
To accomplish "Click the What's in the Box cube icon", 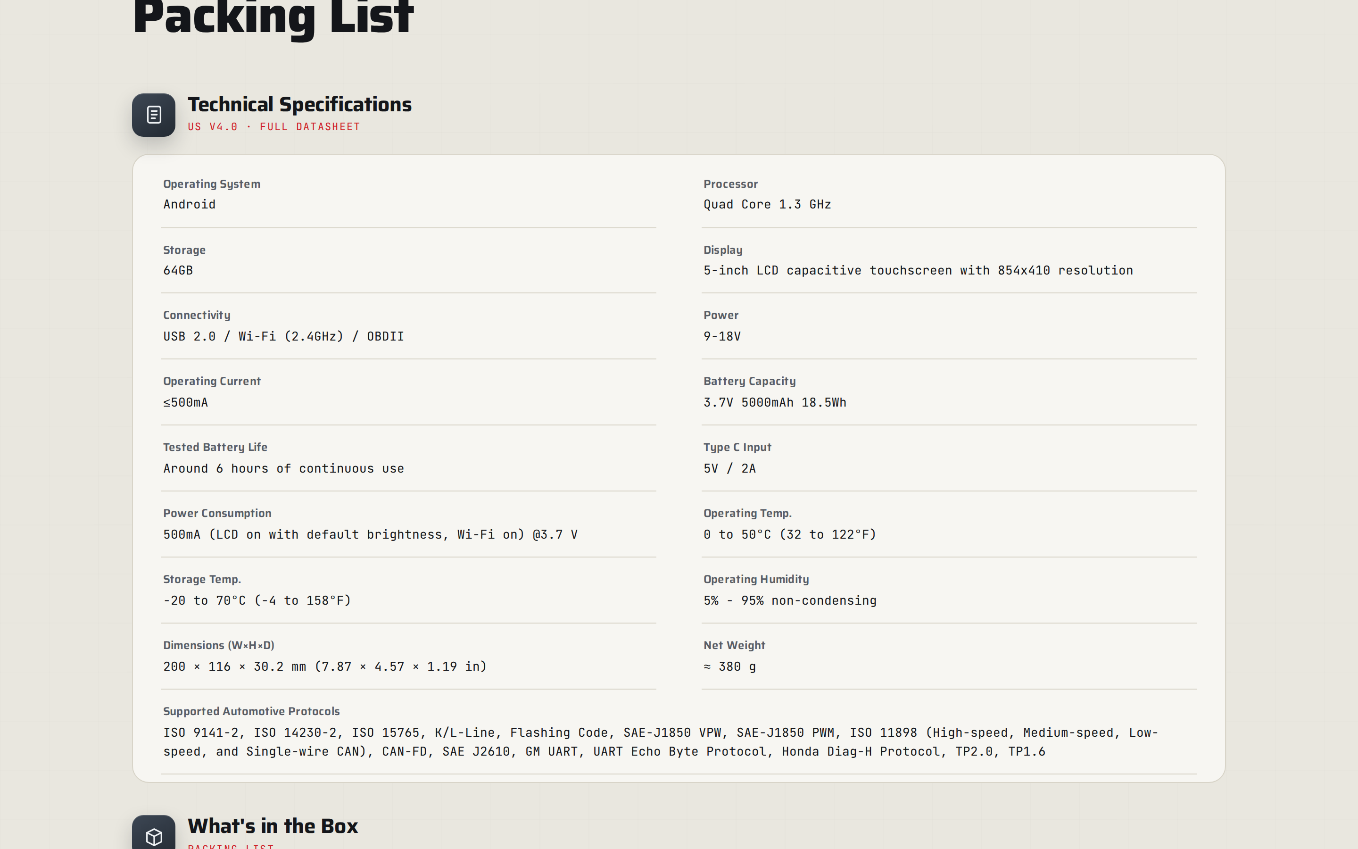I will 154,832.
